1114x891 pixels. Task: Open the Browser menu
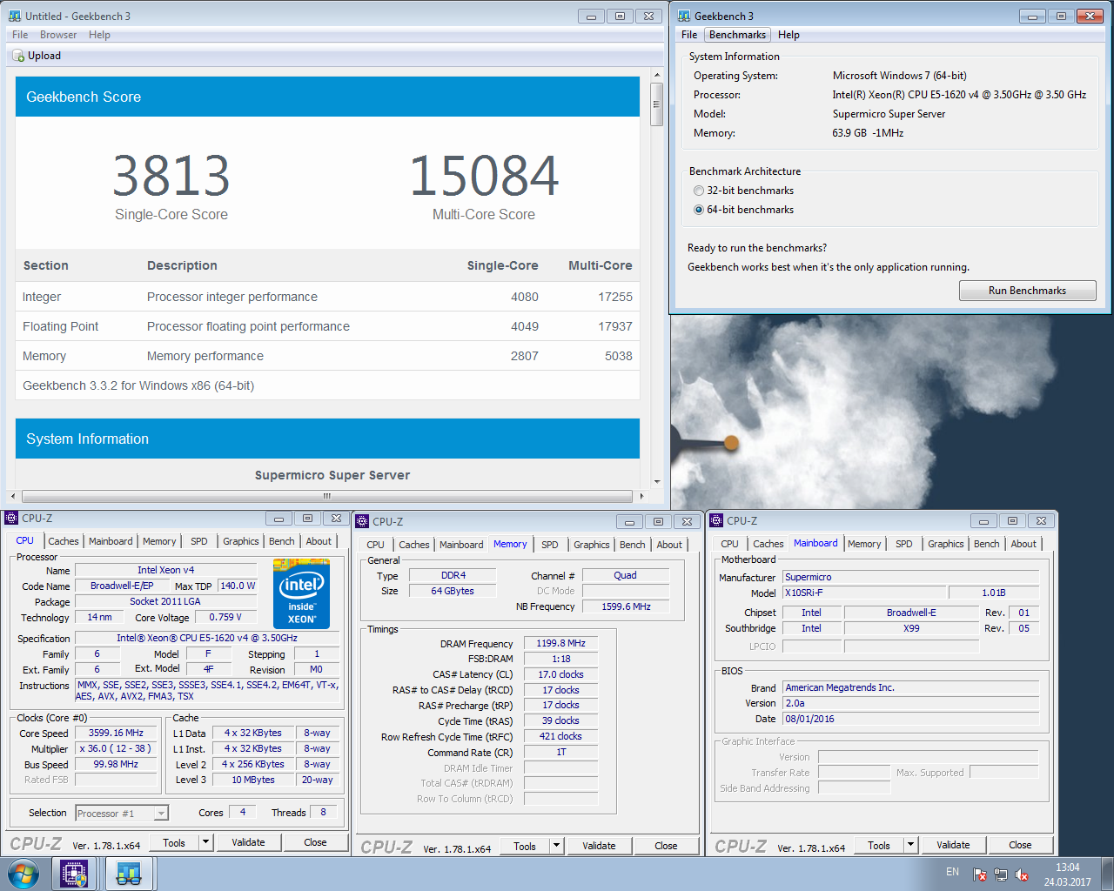click(58, 35)
